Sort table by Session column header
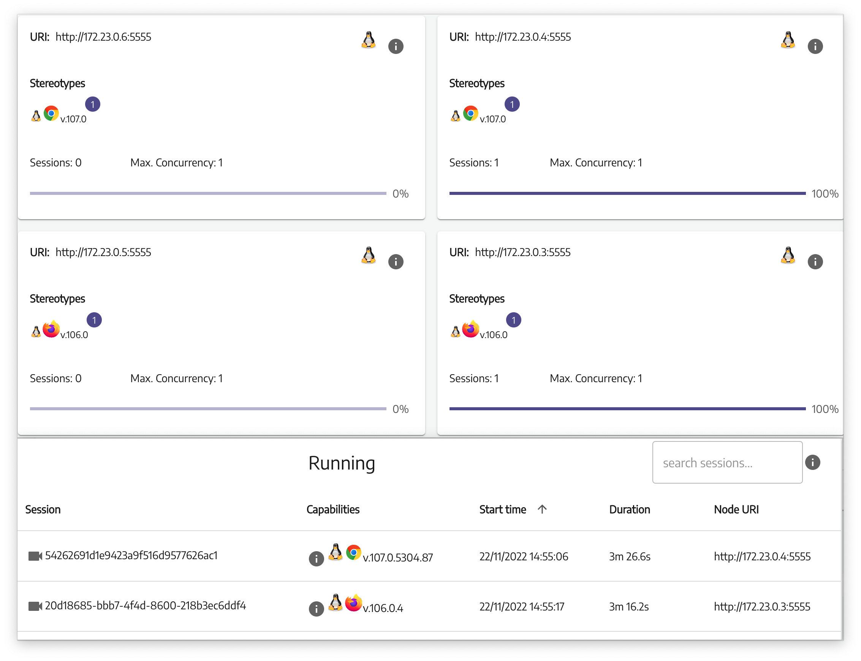The width and height of the screenshot is (861, 661). [x=43, y=509]
